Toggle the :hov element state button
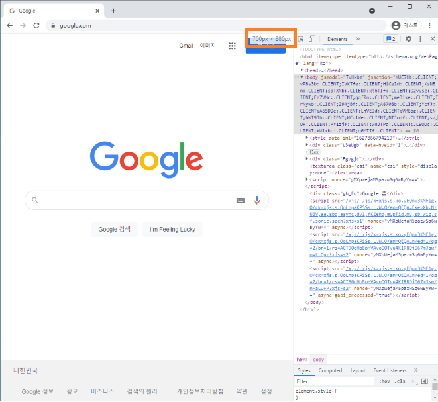Viewport: 438px width, 402px height. (x=384, y=381)
